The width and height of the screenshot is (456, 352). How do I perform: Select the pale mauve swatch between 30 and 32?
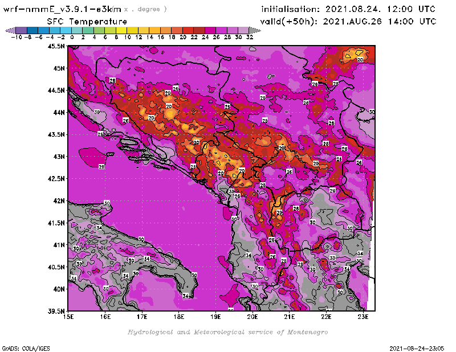tap(243, 31)
